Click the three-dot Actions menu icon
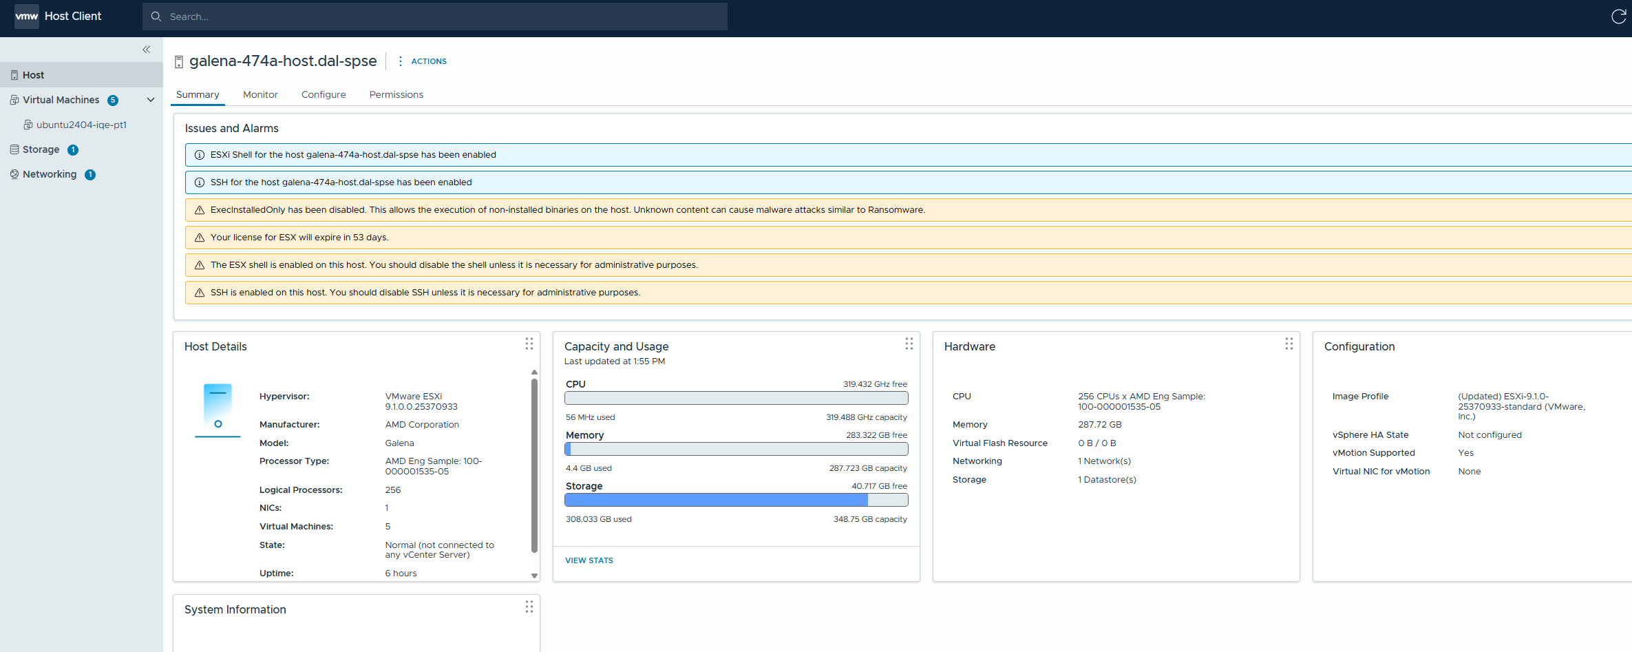Screen dimensions: 1632x652 coord(400,61)
